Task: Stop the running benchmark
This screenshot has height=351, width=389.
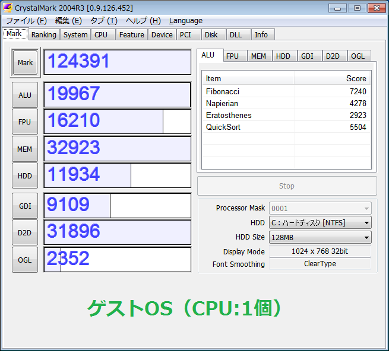Action: tap(287, 186)
